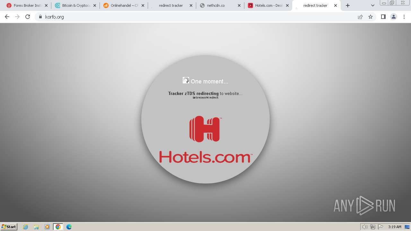This screenshot has width=411, height=231.
Task: Click the red Hotels.com H logo
Action: 205,129
